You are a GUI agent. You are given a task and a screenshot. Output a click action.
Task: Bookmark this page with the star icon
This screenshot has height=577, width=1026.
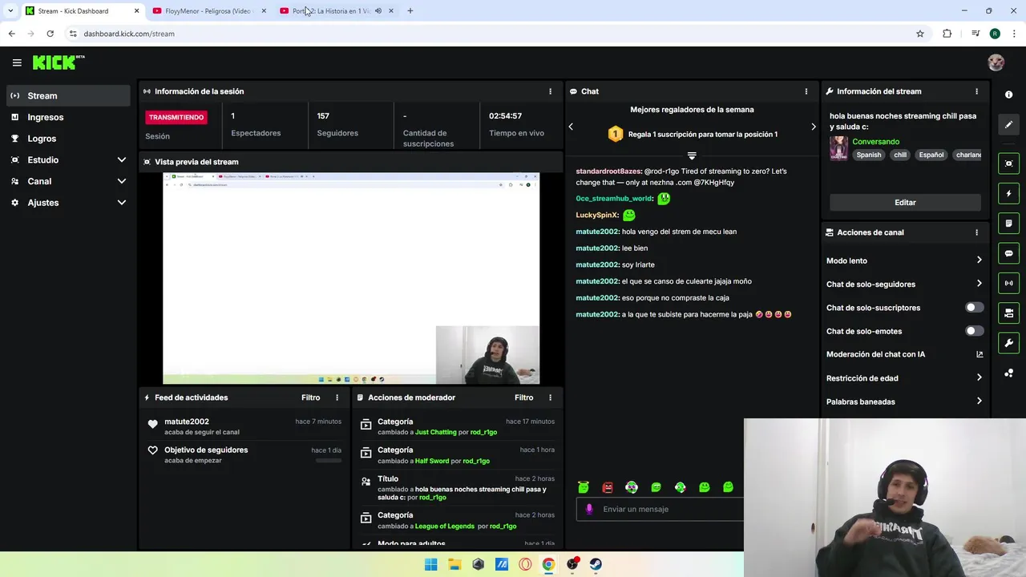point(920,34)
